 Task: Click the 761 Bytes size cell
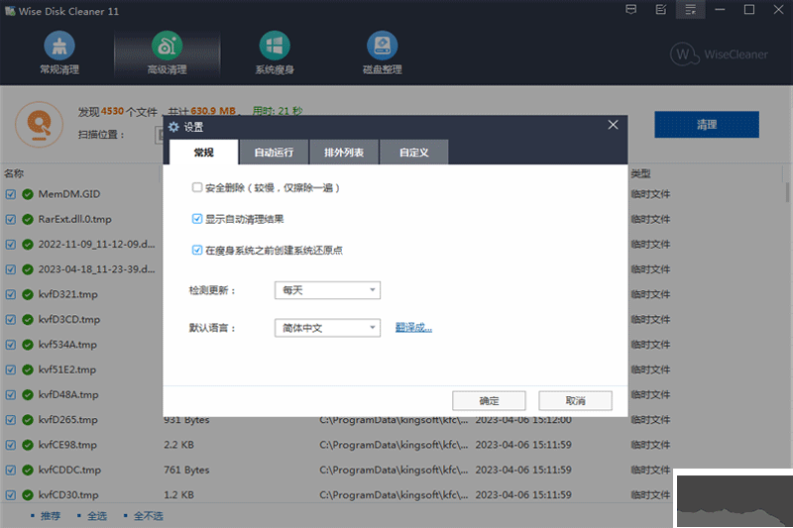(x=186, y=470)
